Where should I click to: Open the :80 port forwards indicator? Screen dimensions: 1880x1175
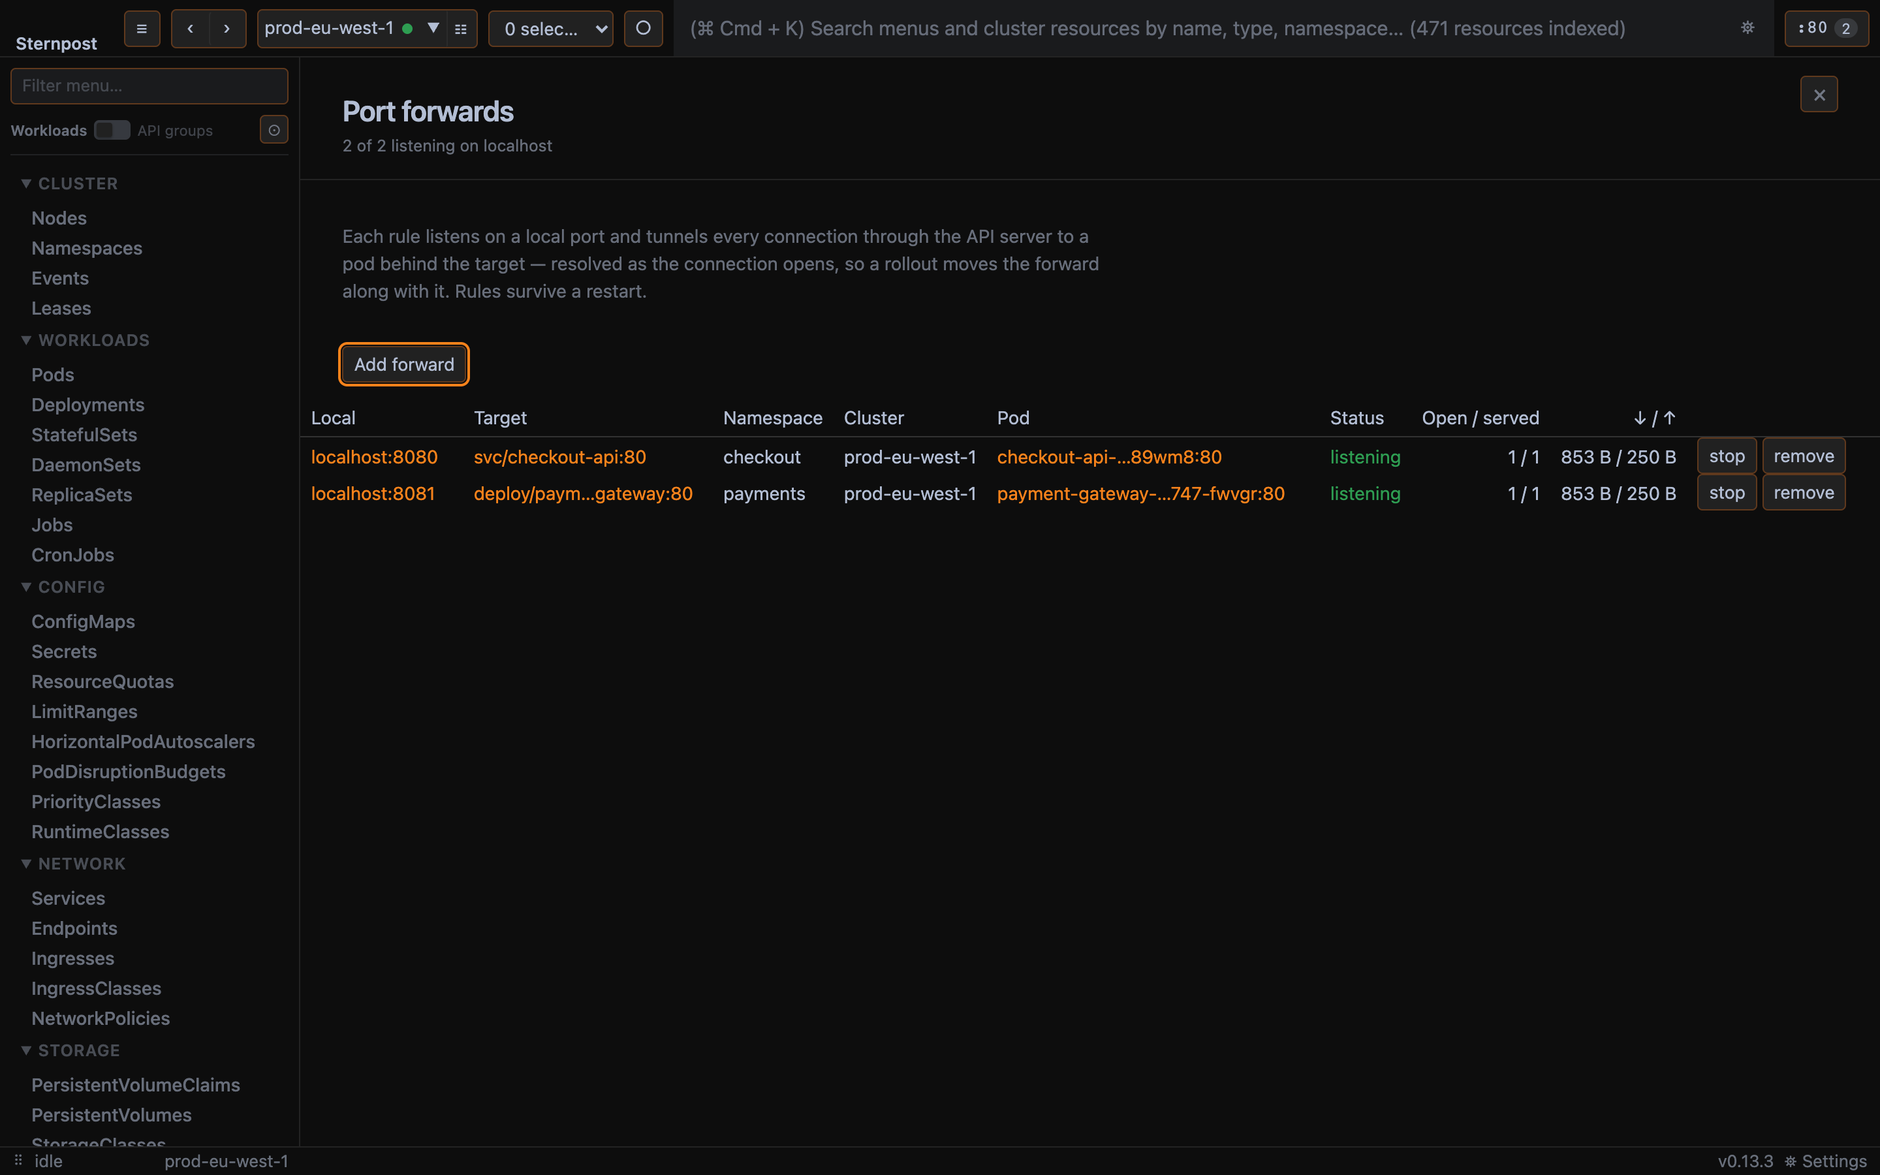(x=1826, y=29)
